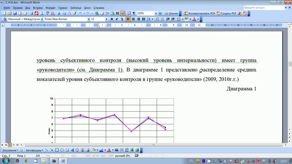Open the Автофигуры dropdown
The height and width of the screenshot is (164, 292).
pos(35,150)
